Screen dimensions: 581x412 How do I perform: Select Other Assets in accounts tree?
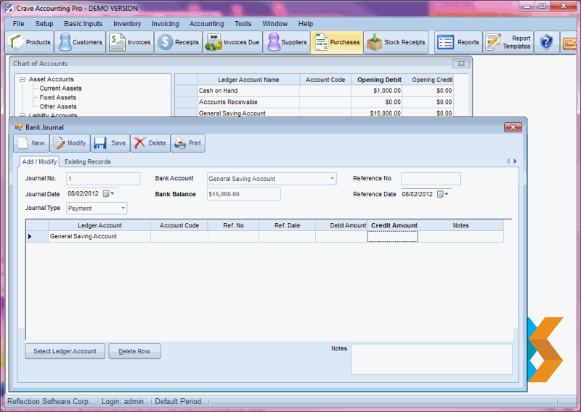[x=58, y=106]
